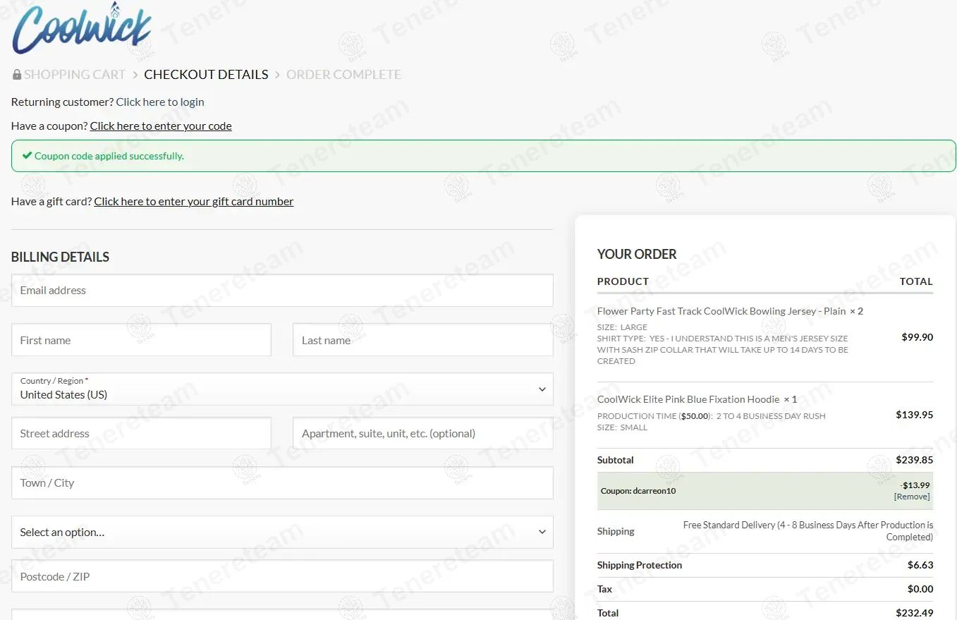Viewport: 957px width, 620px height.
Task: Click the green success checkmark icon
Action: (x=27, y=156)
